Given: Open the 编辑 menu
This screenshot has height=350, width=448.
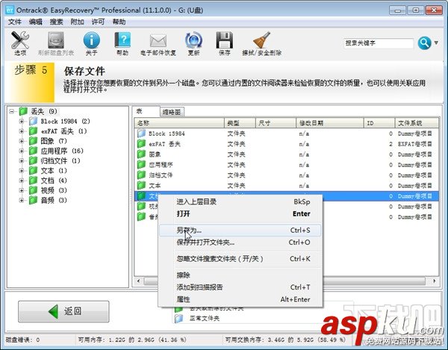Looking at the screenshot, I should point(35,22).
